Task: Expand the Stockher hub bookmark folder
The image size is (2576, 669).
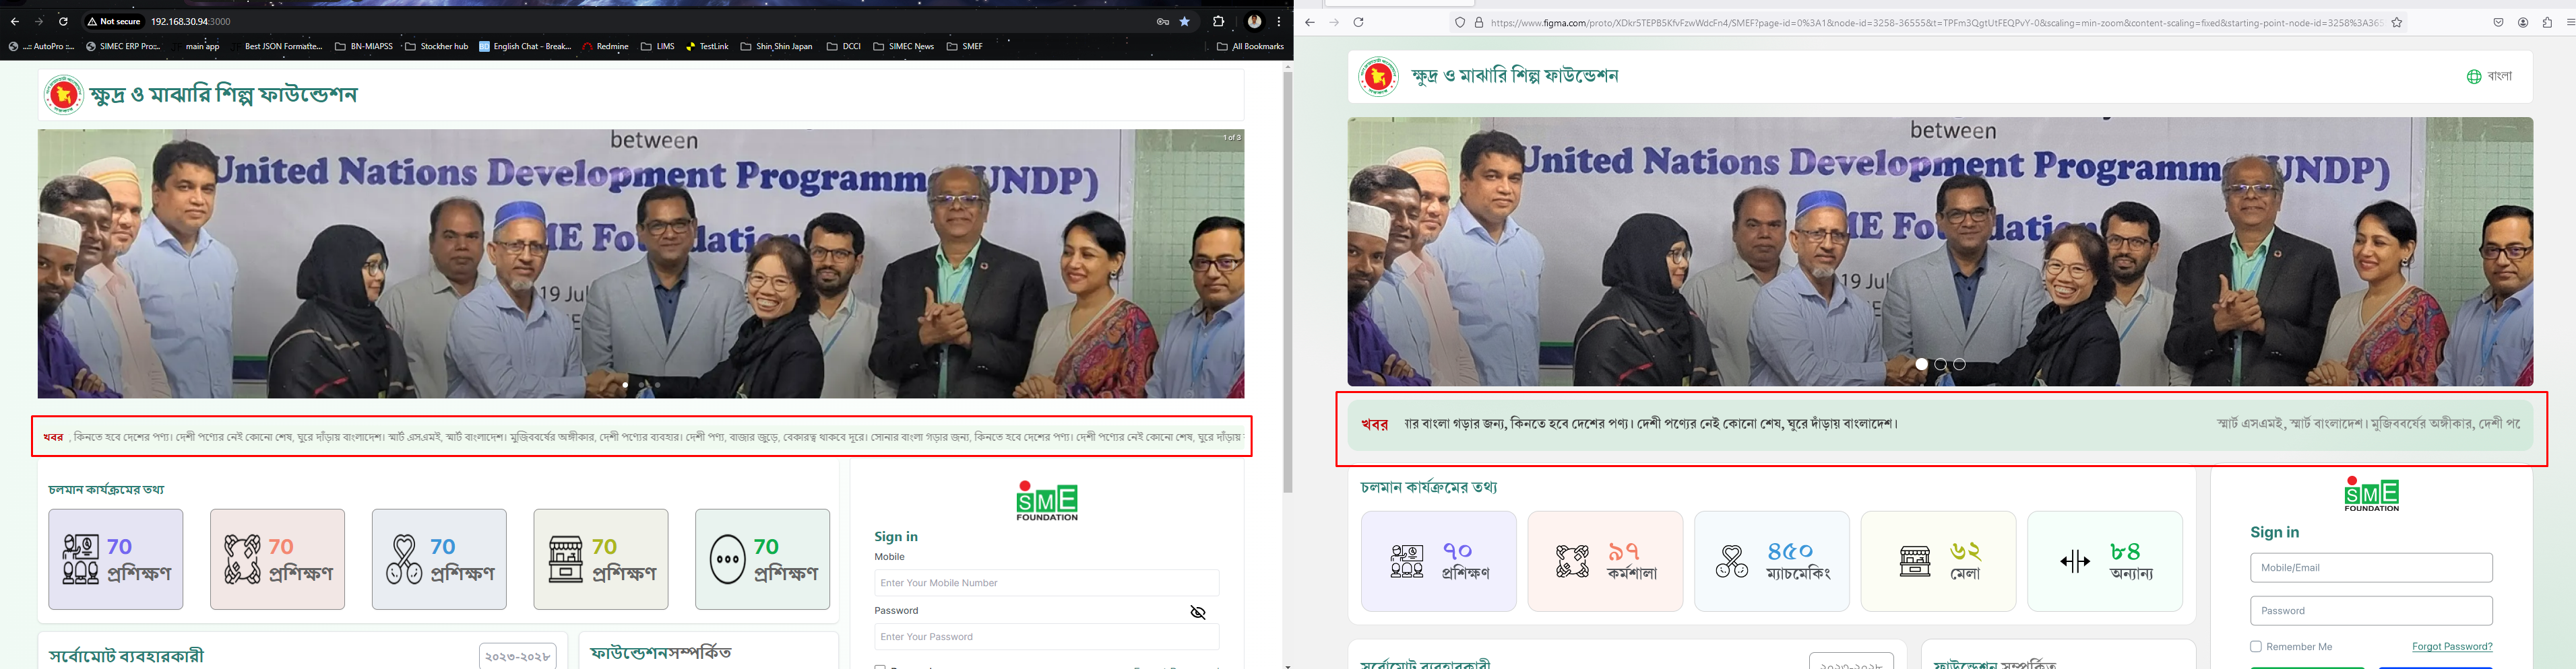Action: (436, 46)
